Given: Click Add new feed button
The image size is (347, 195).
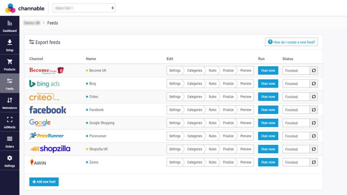Looking at the screenshot, I should [44, 182].
